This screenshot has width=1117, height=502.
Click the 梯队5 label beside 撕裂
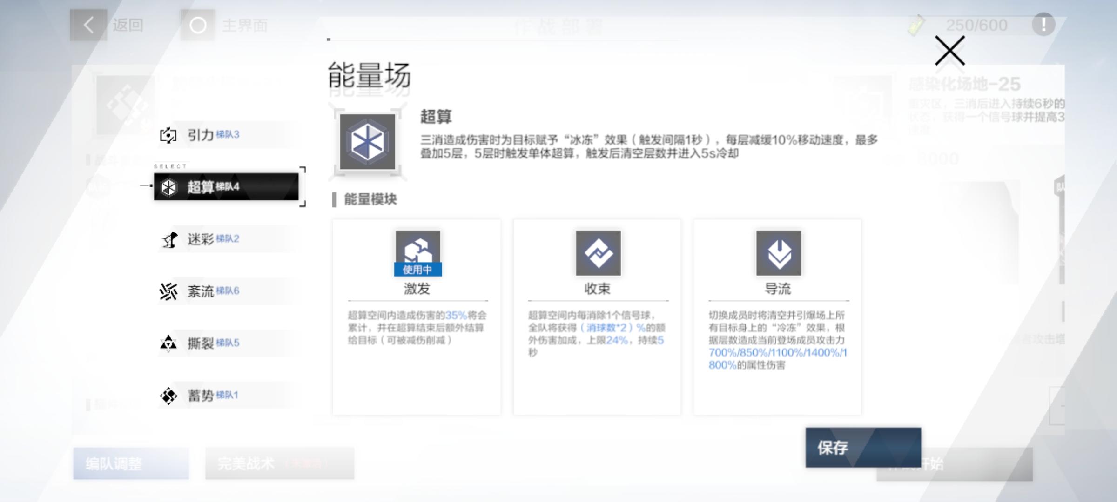tap(228, 343)
